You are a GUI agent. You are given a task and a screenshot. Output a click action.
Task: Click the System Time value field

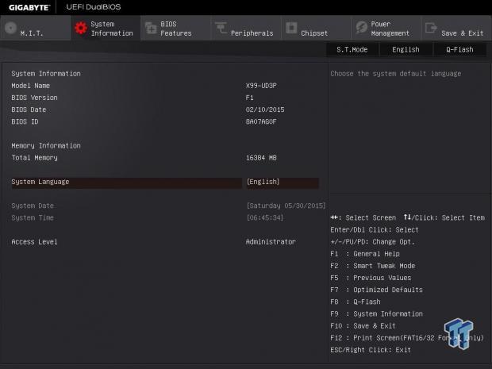point(265,217)
